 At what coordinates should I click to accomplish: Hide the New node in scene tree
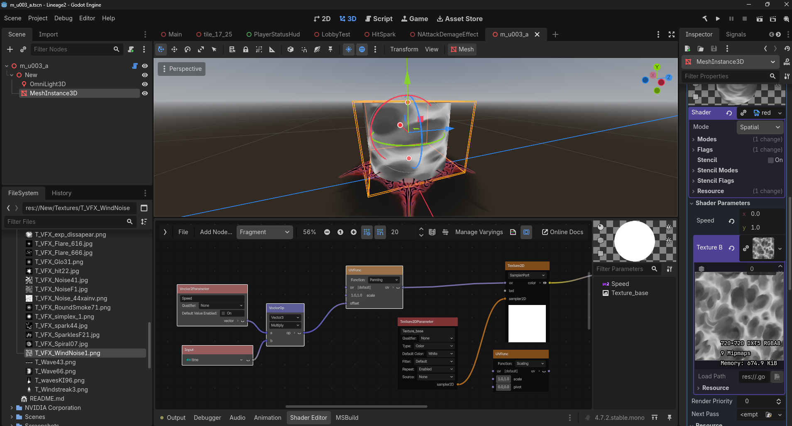point(145,75)
